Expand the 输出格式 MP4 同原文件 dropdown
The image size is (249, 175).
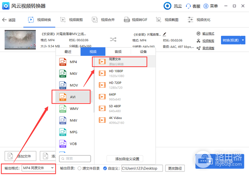click(x=38, y=168)
